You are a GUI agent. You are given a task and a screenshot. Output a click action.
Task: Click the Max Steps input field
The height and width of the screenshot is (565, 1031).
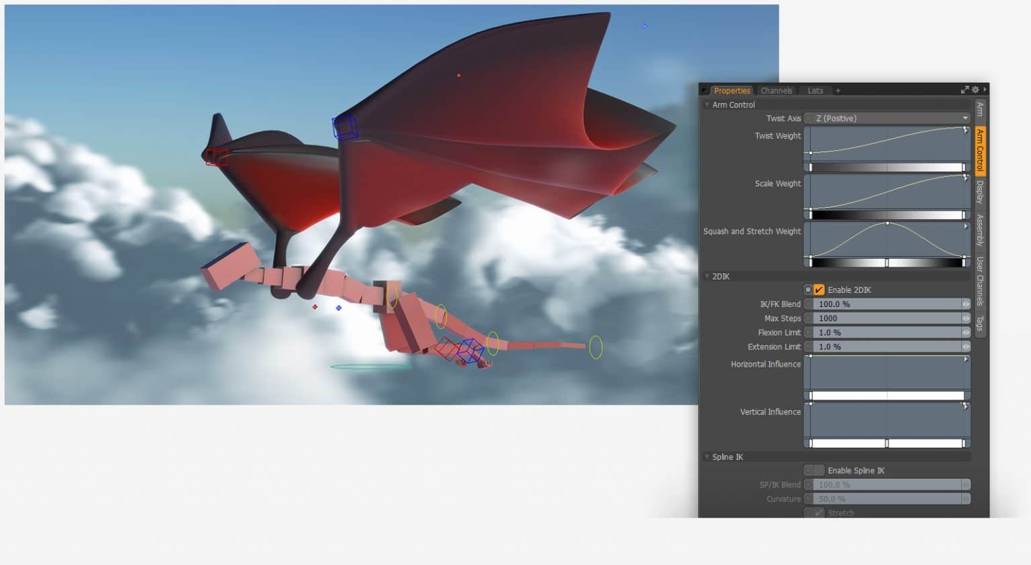887,318
